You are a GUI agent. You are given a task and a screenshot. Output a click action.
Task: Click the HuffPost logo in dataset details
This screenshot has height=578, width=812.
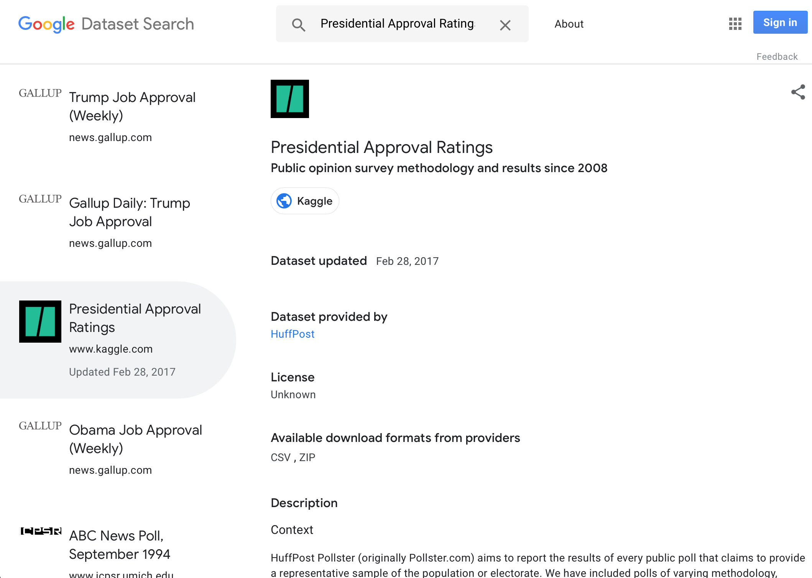[290, 99]
